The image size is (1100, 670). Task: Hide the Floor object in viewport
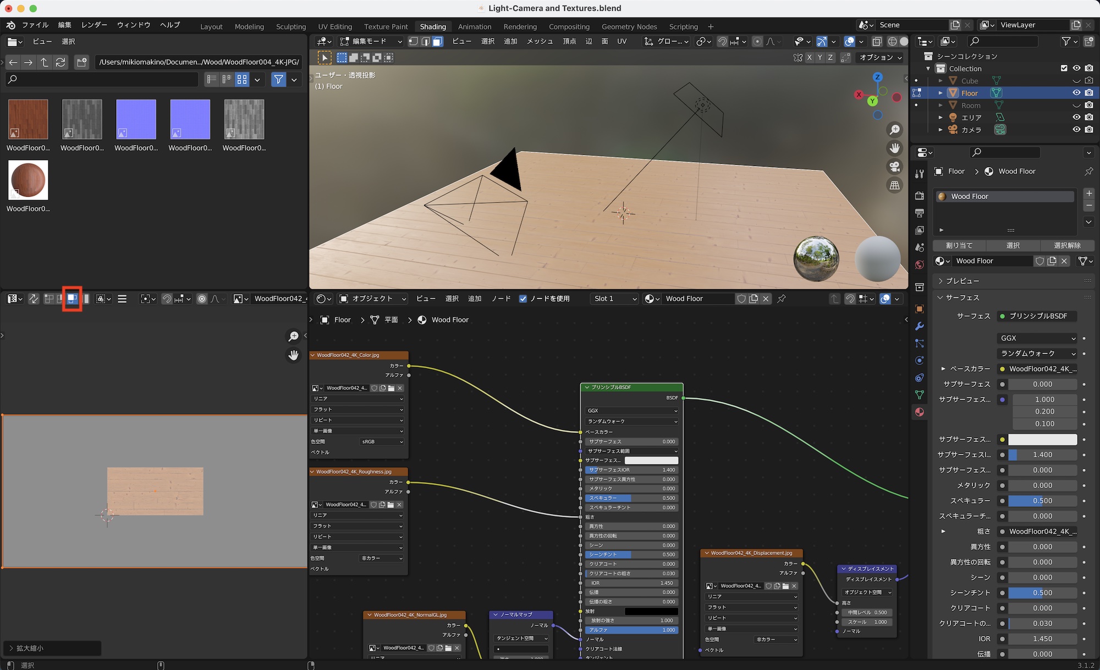point(1076,93)
